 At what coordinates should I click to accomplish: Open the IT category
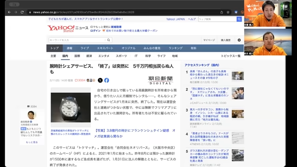(x=136, y=56)
